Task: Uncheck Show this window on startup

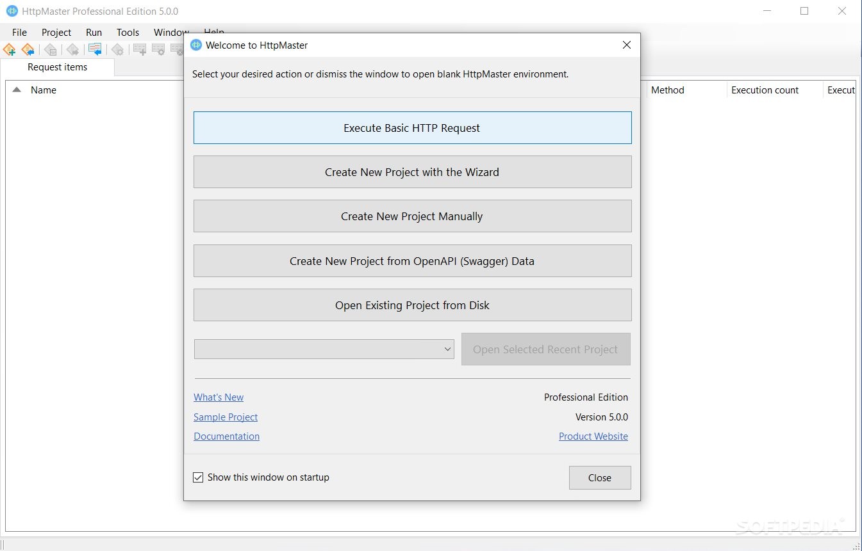Action: tap(198, 477)
